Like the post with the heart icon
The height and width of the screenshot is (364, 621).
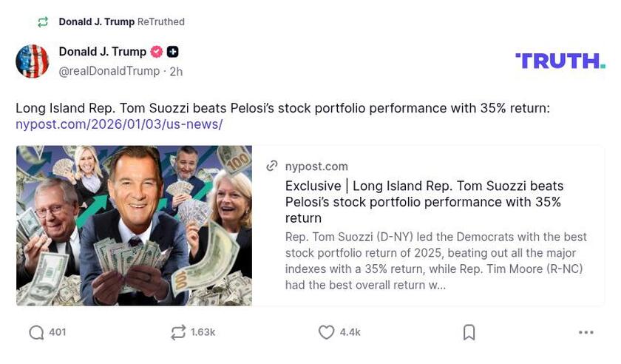pyautogui.click(x=326, y=333)
